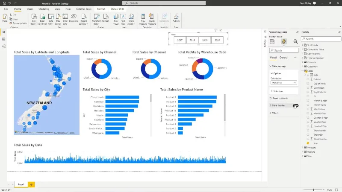Collapse the Options card
The image size is (342, 192).
272,73
